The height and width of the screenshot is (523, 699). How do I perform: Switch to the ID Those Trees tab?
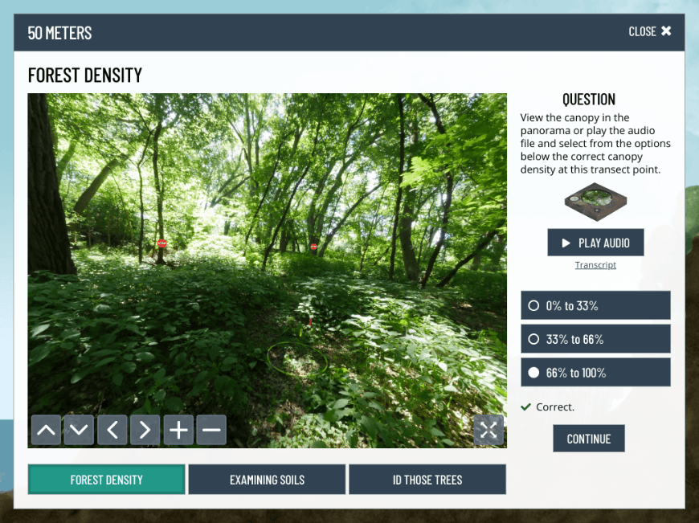(x=427, y=479)
